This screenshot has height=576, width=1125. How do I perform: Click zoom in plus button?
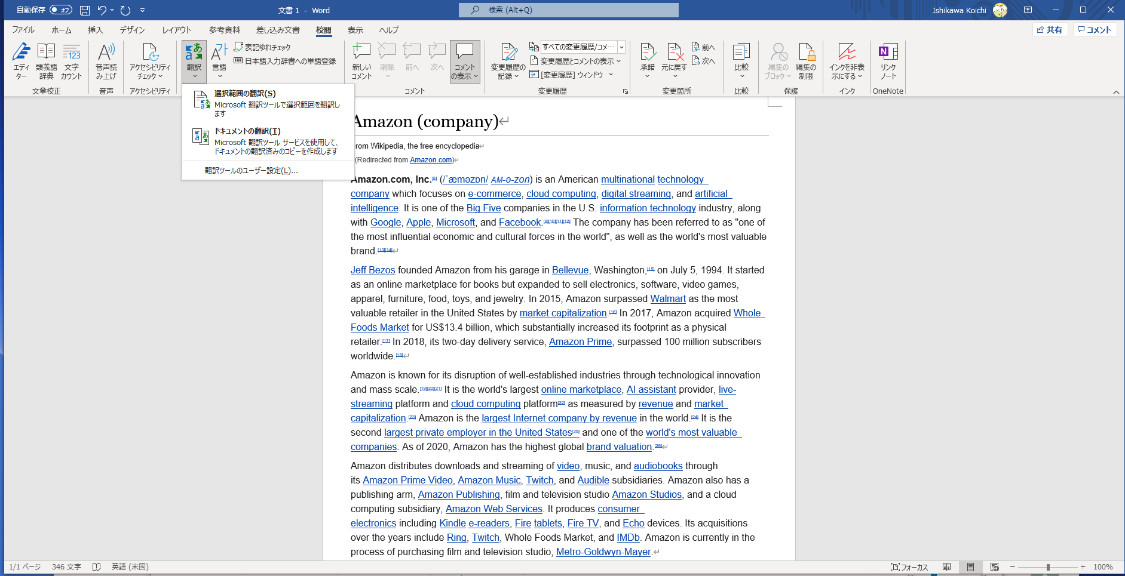click(x=1083, y=567)
